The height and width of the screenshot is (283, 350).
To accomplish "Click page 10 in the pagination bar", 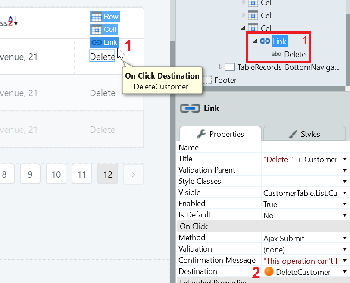I will 56,174.
